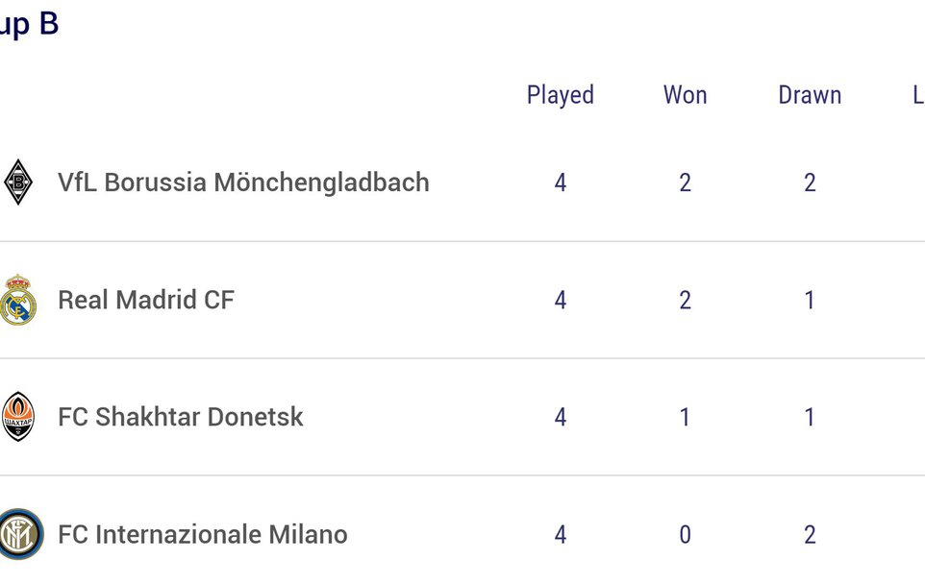The width and height of the screenshot is (925, 584).
Task: Click Inter Milan's drawn matches value
Action: click(810, 534)
